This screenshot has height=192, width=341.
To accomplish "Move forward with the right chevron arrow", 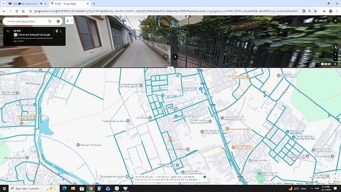I will [x=175, y=57].
